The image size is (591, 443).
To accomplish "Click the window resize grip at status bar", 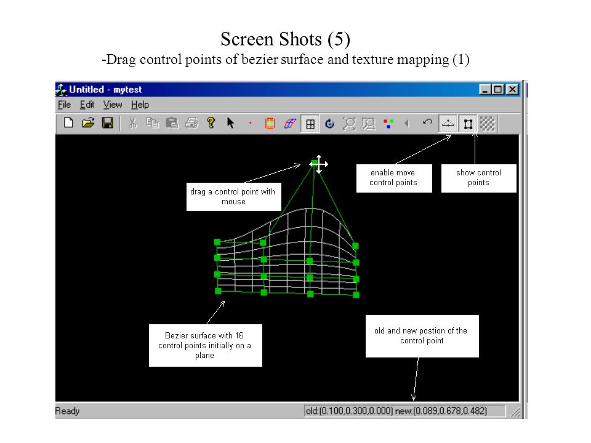I will coord(515,412).
